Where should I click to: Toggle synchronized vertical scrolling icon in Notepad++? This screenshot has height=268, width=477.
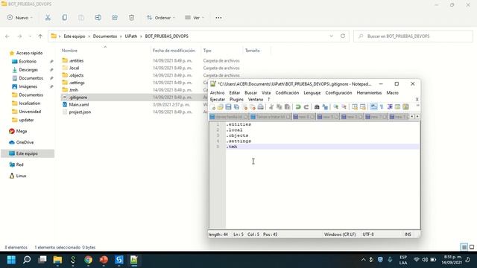[x=355, y=107]
